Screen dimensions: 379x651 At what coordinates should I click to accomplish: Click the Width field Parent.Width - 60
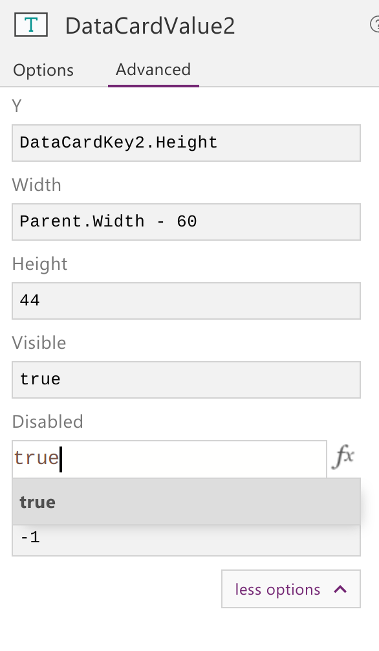pos(186,222)
